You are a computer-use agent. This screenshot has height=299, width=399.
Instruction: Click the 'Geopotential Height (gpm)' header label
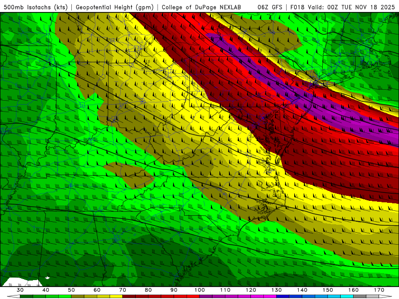pyautogui.click(x=115, y=7)
